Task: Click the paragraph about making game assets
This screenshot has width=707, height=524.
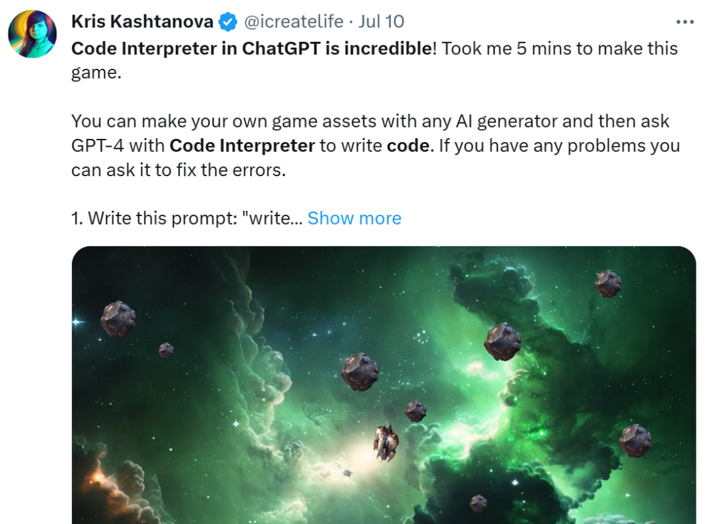Action: [x=376, y=146]
